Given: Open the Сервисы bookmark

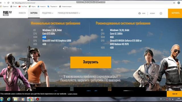Looking at the screenshot, I should tap(5, 7).
